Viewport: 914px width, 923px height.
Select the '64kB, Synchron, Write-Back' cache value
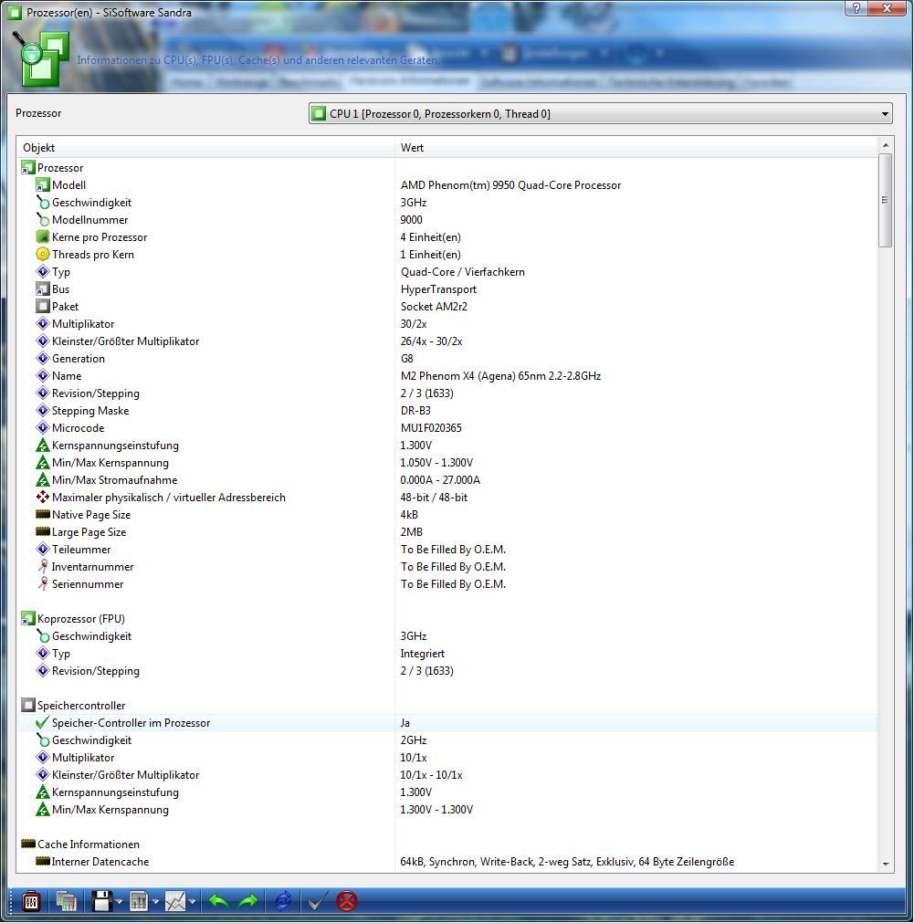click(567, 861)
